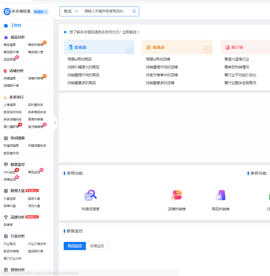Click the 店铺分析 shop icon
This screenshot has height=276, width=270.
[x=5, y=71]
